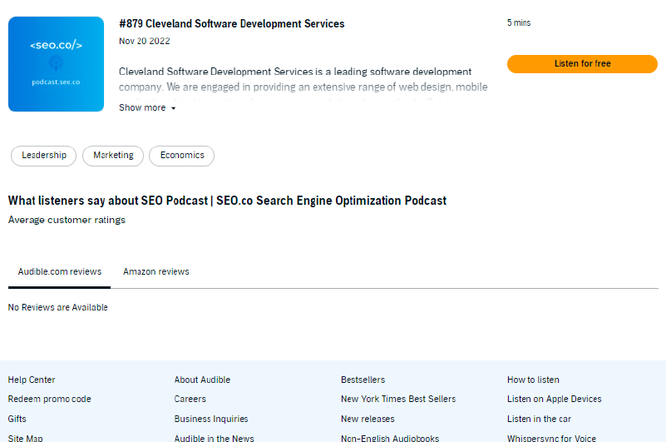666x442 pixels.
Task: Open the Bestsellers footer link
Action: 363,380
